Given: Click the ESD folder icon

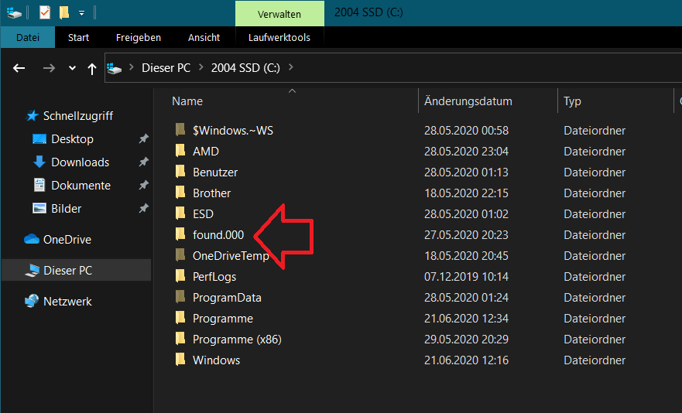Looking at the screenshot, I should 180,213.
